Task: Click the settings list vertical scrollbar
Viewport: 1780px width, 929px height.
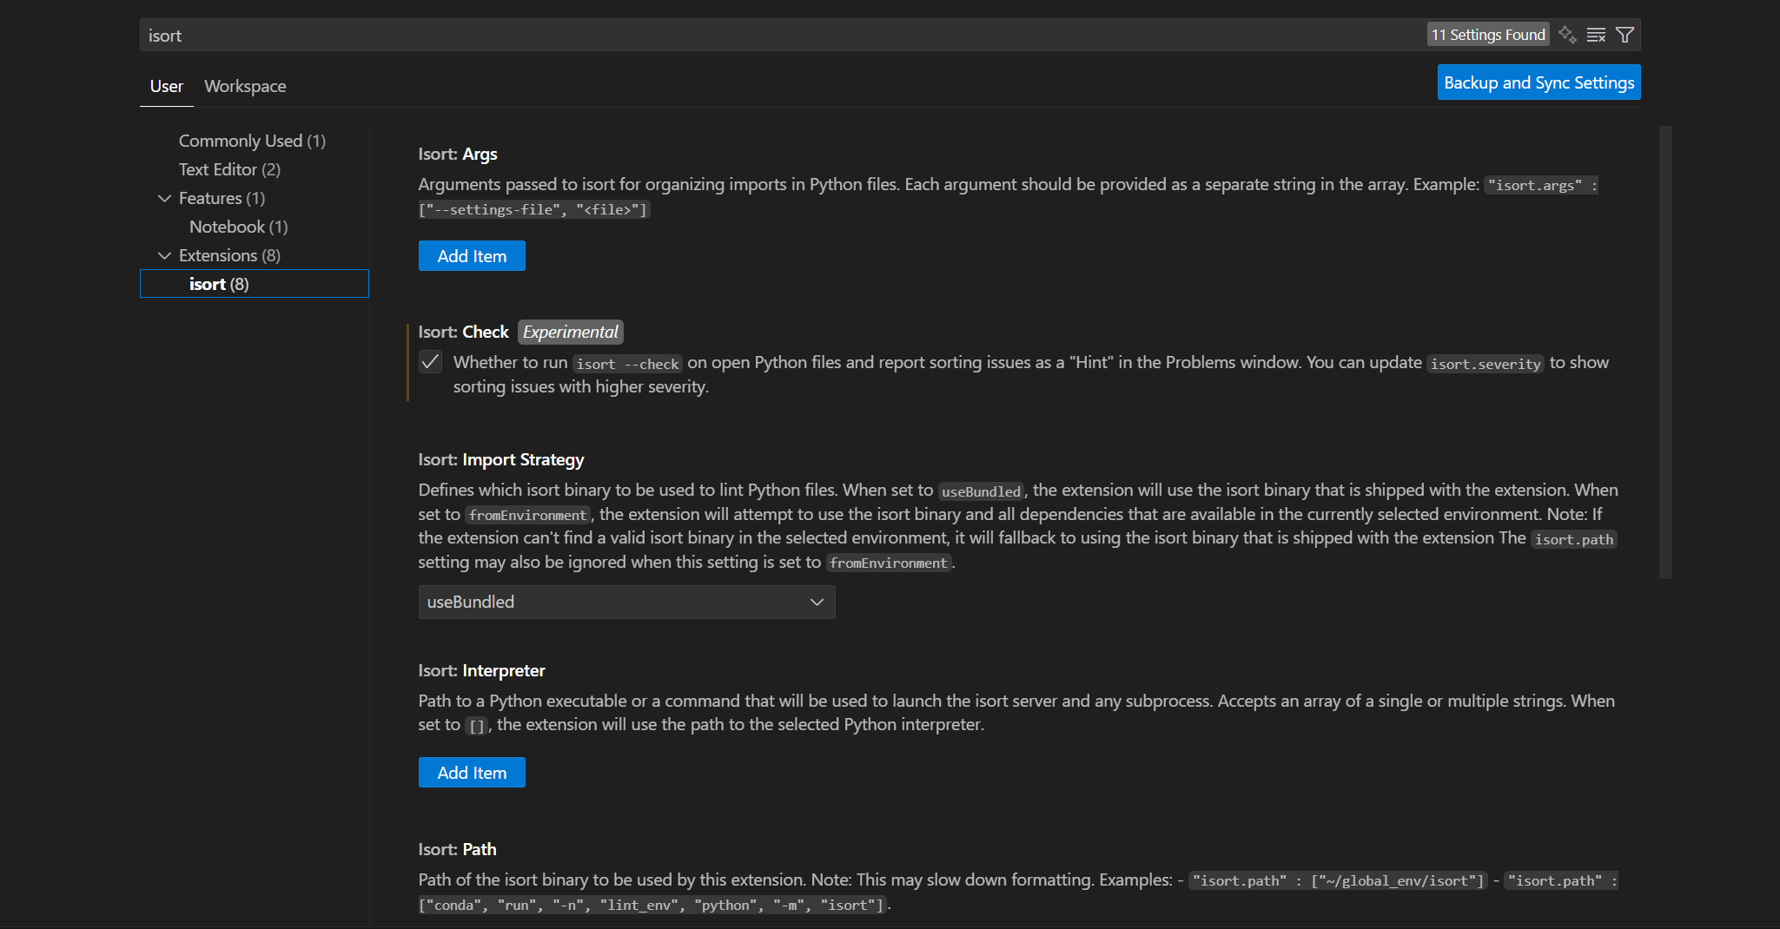Action: coord(1665,352)
